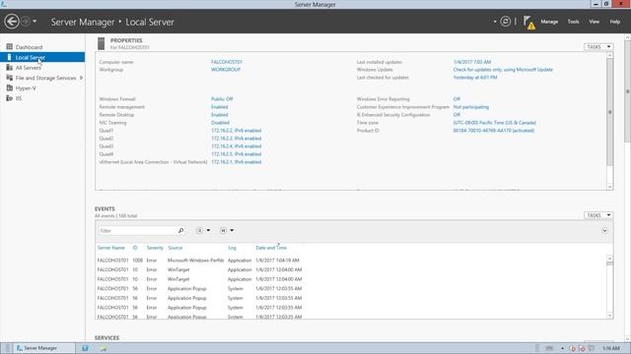
Task: Click the IIS sidebar icon
Action: point(9,98)
